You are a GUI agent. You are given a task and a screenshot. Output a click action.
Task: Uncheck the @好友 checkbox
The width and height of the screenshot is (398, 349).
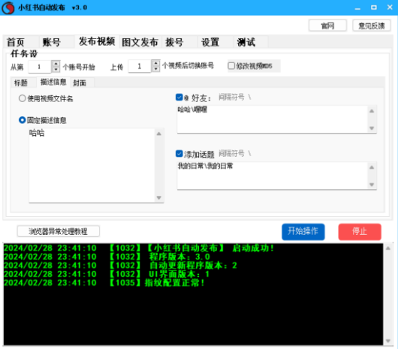point(179,97)
